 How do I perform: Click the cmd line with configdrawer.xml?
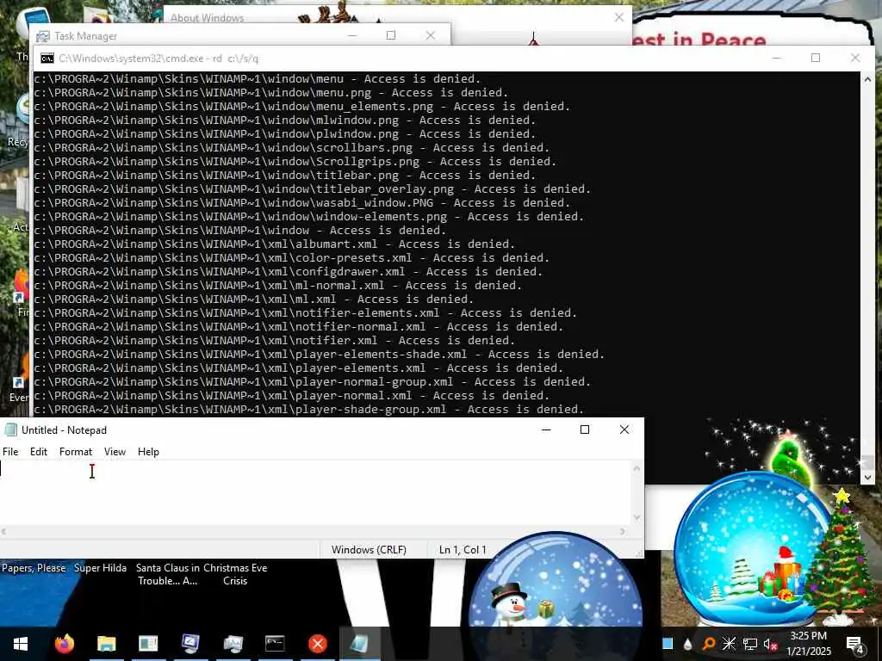pyautogui.click(x=288, y=271)
